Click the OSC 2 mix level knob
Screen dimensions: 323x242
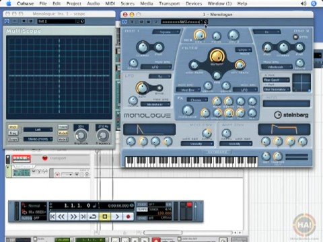click(234, 35)
